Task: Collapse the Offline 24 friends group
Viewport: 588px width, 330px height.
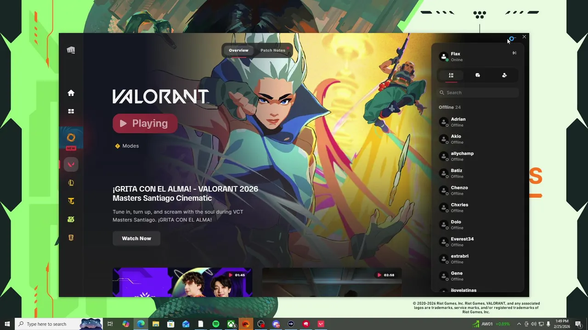Action: coord(449,107)
